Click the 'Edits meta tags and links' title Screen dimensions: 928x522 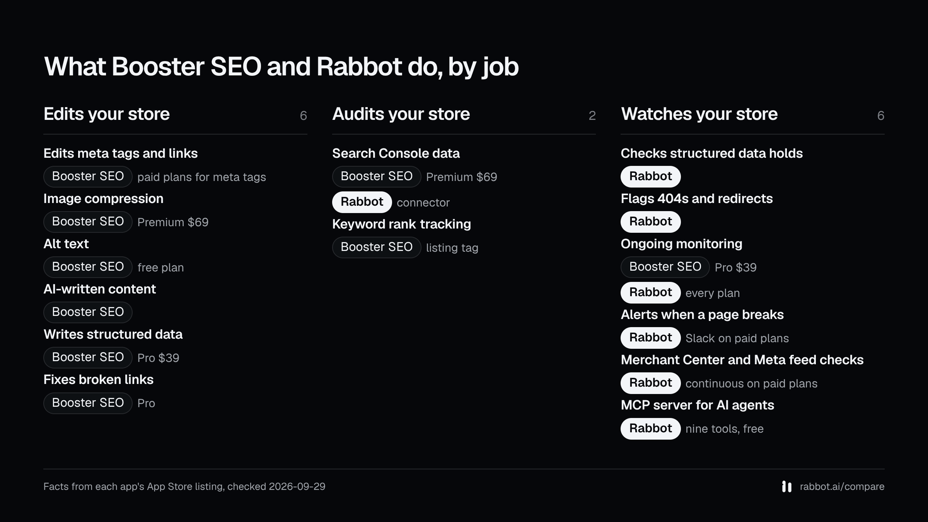(x=120, y=154)
